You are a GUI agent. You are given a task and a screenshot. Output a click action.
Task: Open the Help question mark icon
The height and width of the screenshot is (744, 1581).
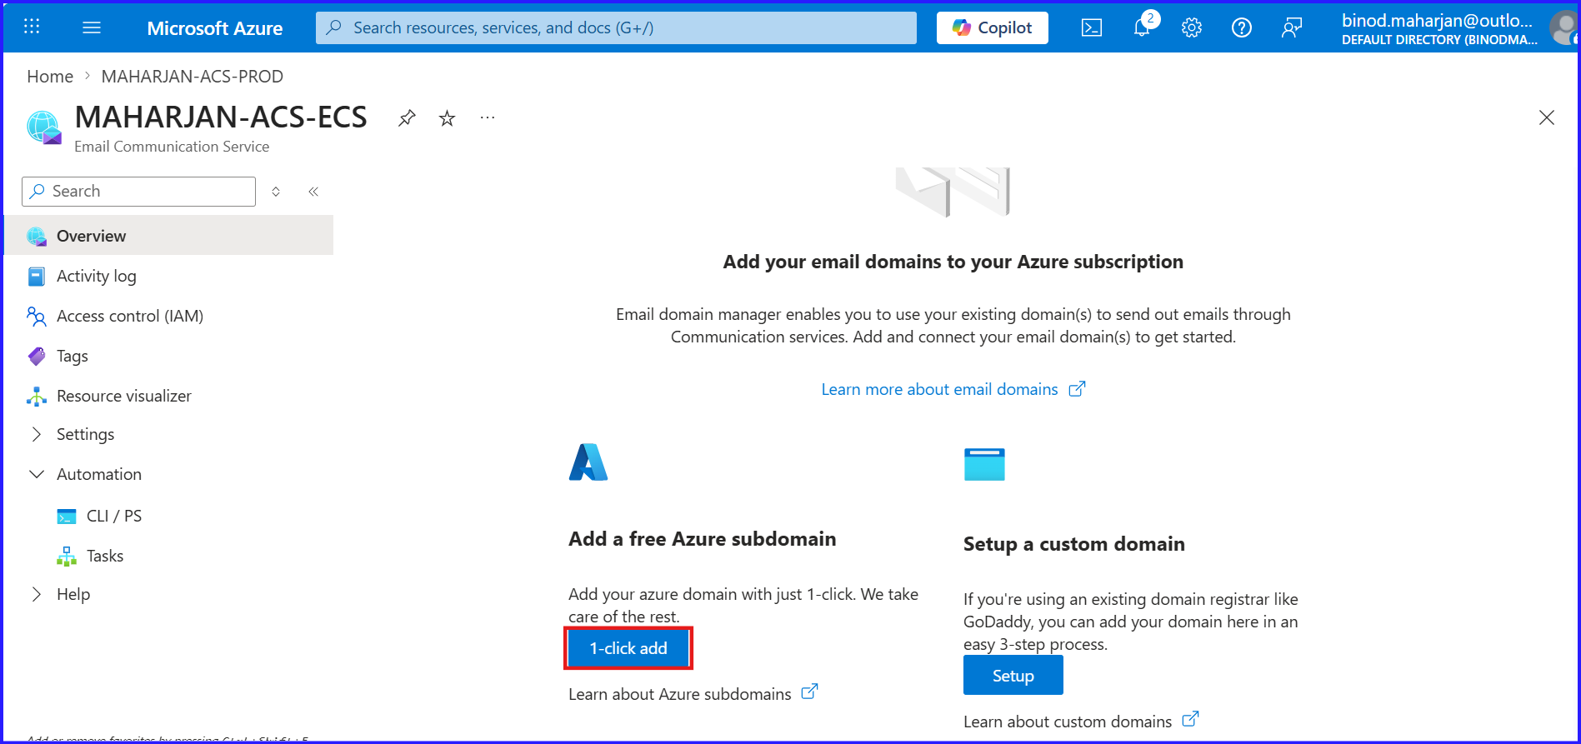click(x=1242, y=27)
